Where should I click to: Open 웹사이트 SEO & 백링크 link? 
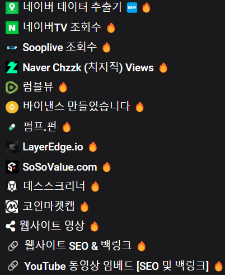pyautogui.click(x=78, y=245)
